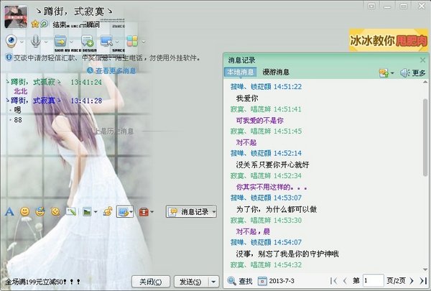Expand the red toolbox dropdown arrow
The height and width of the screenshot is (291, 431).
click(152, 212)
